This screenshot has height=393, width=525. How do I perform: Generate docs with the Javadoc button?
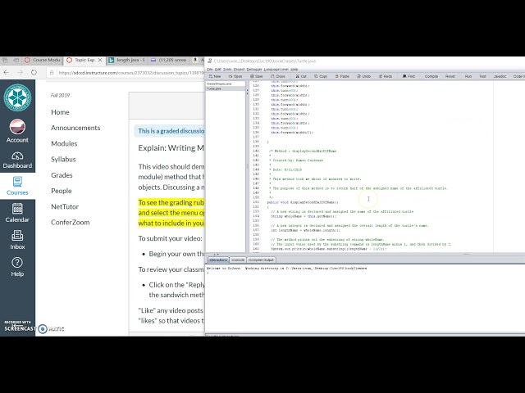point(500,76)
